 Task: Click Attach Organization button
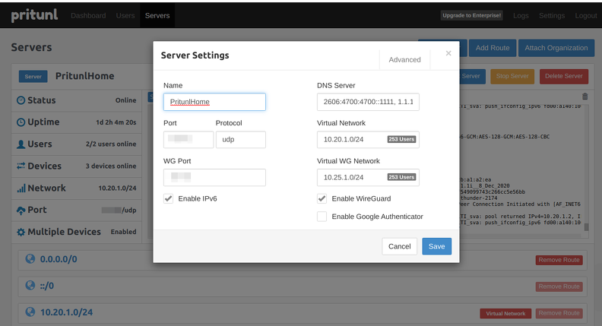coord(556,48)
